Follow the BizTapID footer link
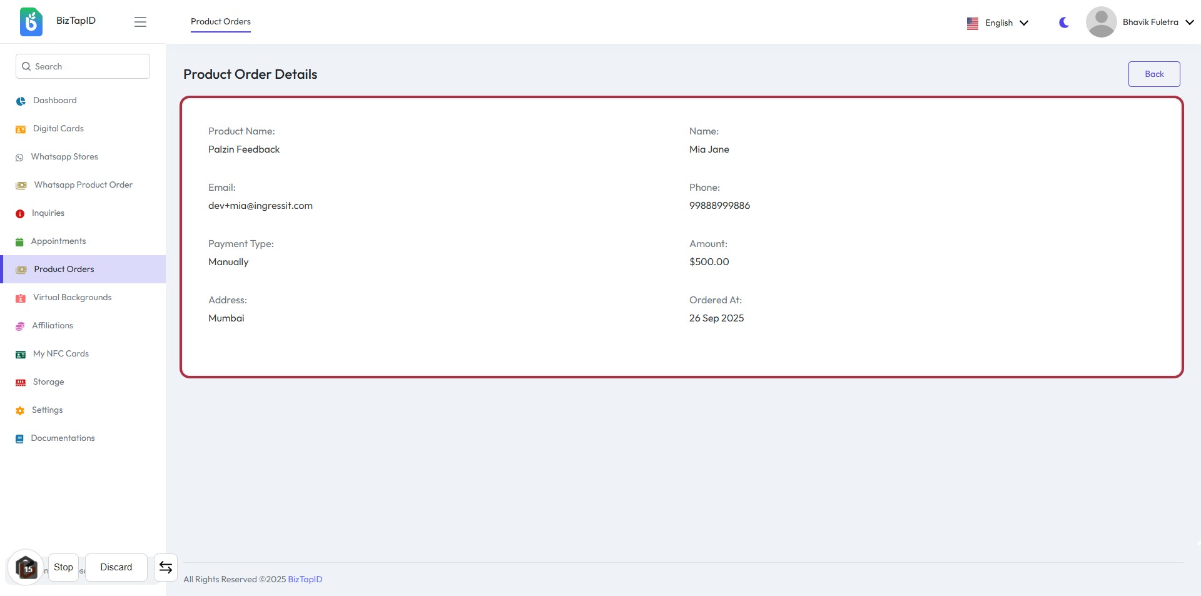 click(305, 580)
